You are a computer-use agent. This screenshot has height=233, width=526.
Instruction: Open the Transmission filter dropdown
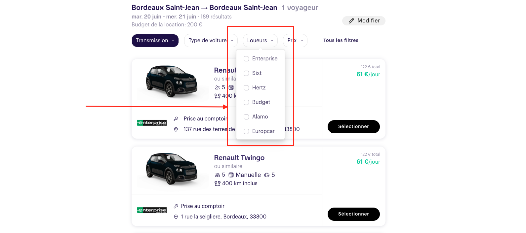155,41
